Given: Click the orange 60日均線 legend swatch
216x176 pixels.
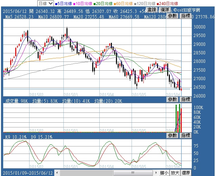Looking at the screenshot, I should click(x=117, y=3).
